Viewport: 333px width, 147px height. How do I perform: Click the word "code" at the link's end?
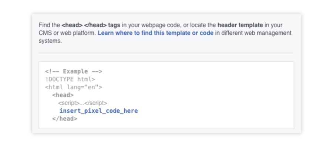(x=207, y=33)
